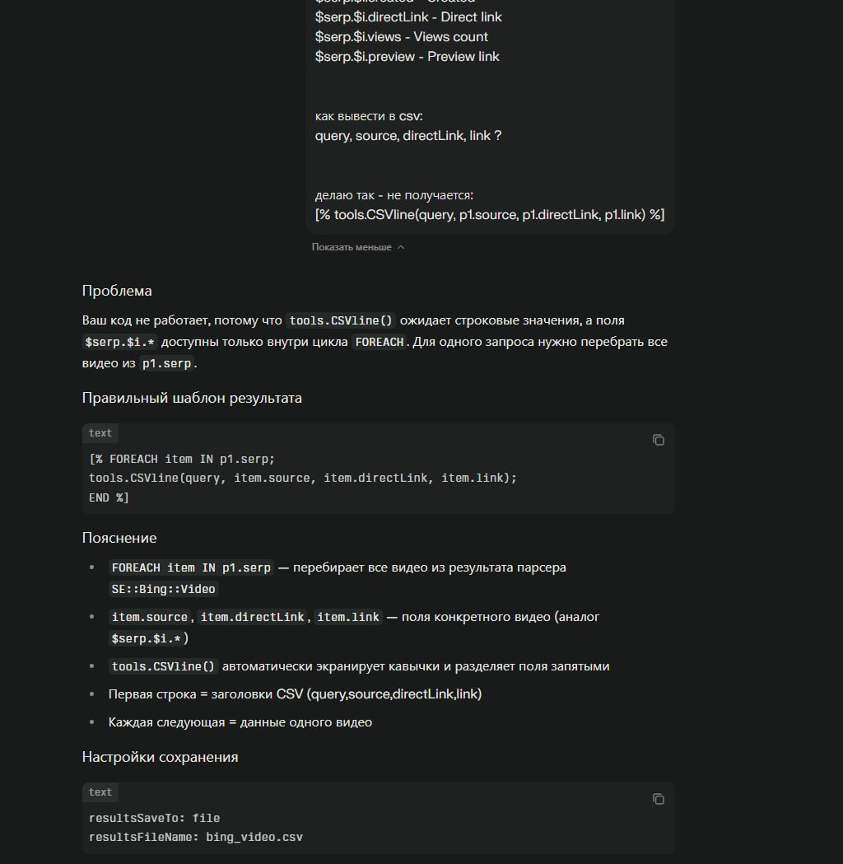Copy the resultsSaveTo settings code block

pyautogui.click(x=658, y=799)
